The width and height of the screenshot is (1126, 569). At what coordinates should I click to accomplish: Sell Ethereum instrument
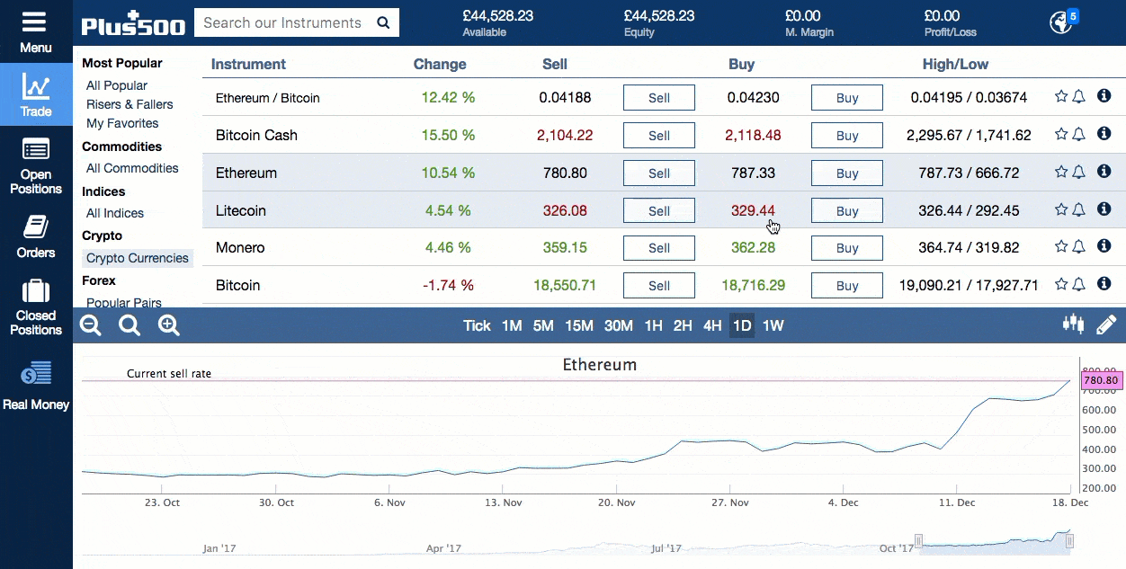coord(659,173)
